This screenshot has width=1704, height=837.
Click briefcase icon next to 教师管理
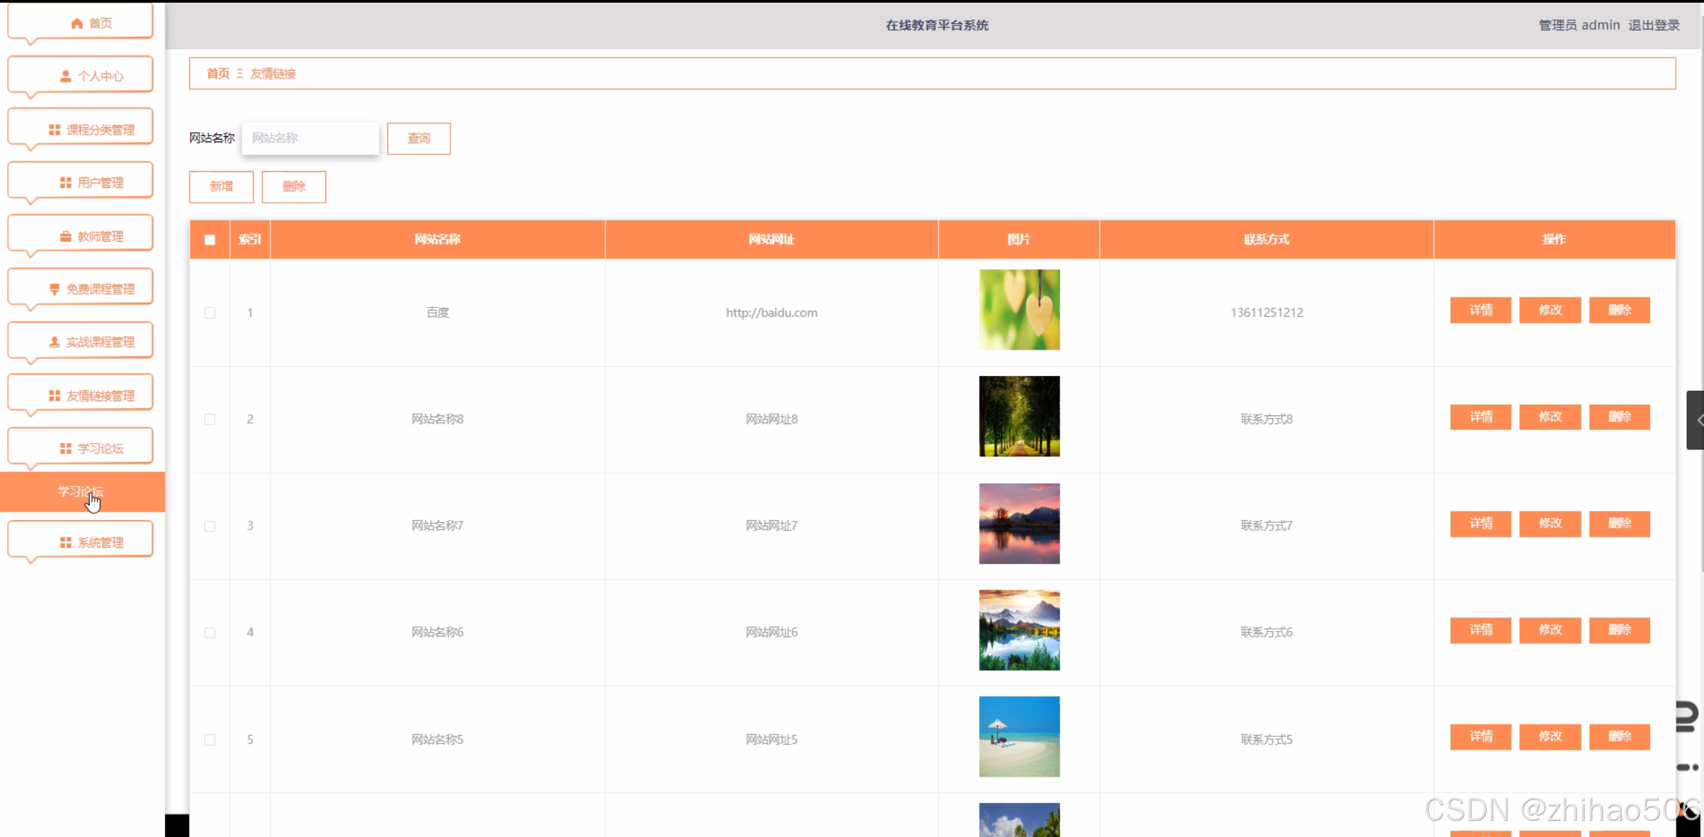coord(65,236)
